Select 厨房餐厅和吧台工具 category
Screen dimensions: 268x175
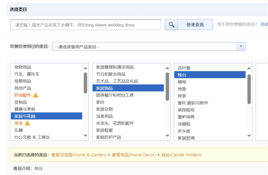115,95
